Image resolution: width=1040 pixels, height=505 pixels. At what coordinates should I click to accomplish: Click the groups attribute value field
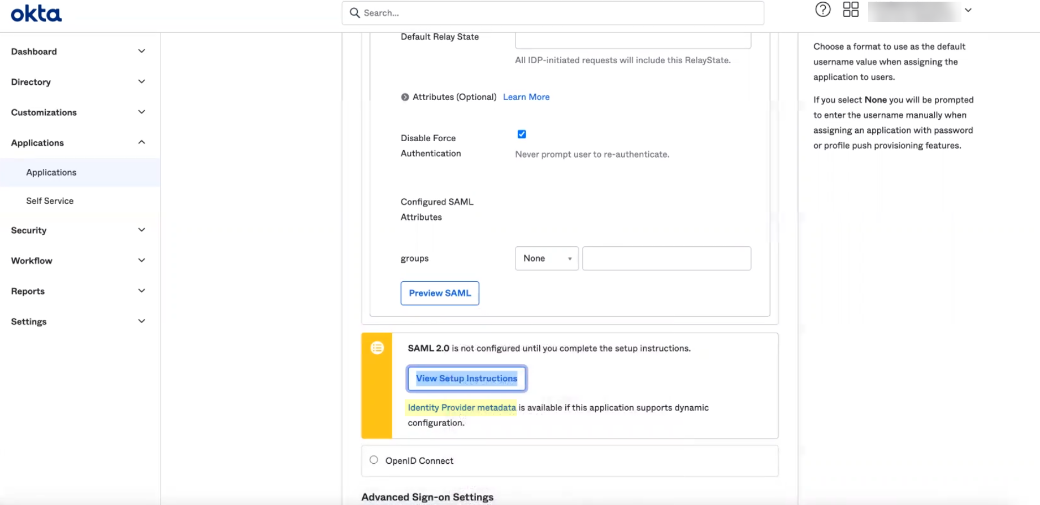(x=666, y=259)
